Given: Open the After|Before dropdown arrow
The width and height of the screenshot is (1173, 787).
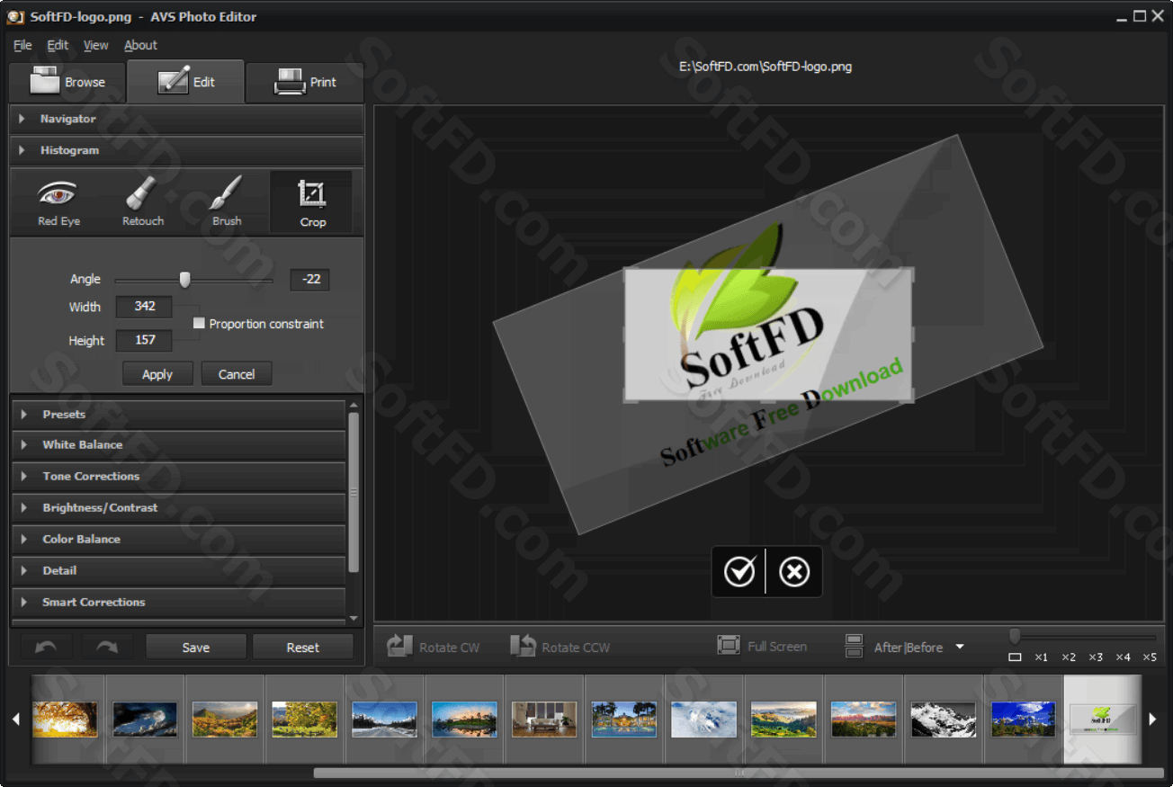Looking at the screenshot, I should coord(960,647).
